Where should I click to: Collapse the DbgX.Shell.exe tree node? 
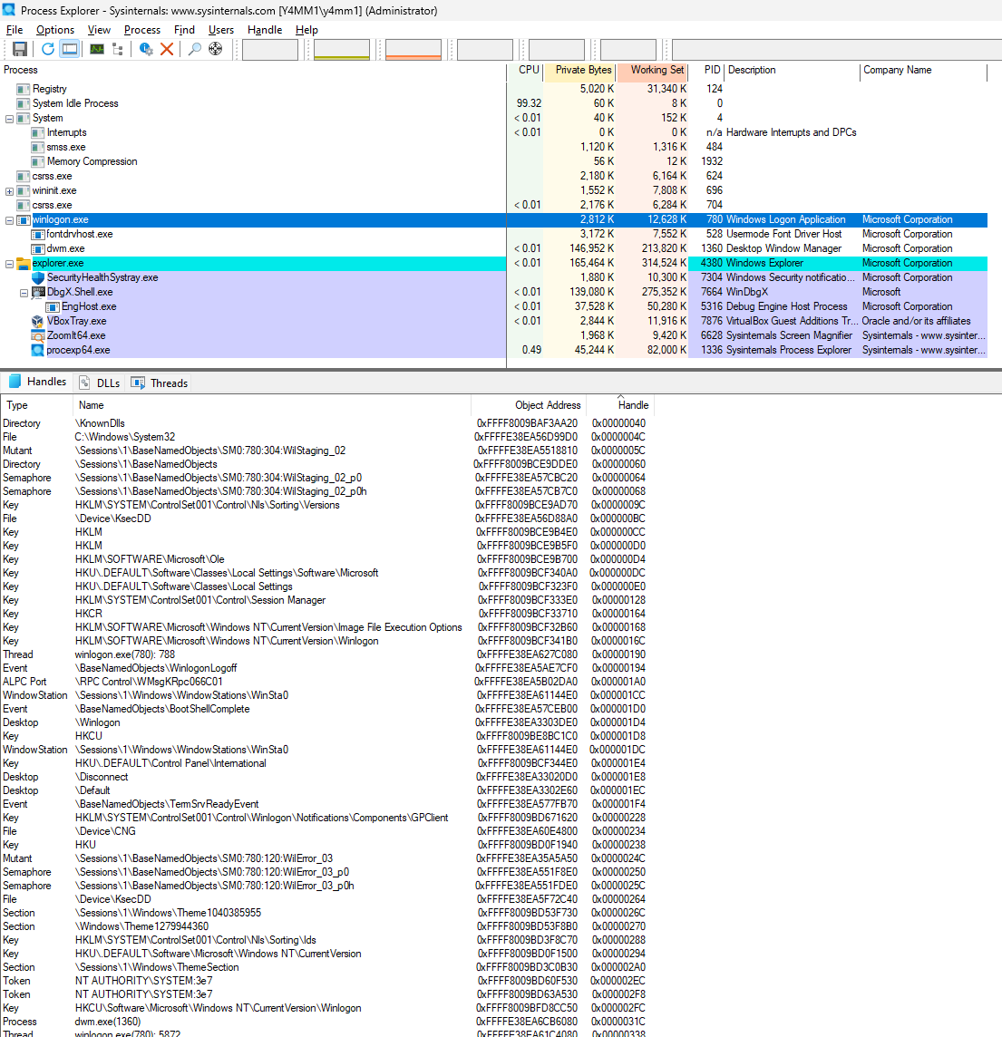(x=24, y=293)
